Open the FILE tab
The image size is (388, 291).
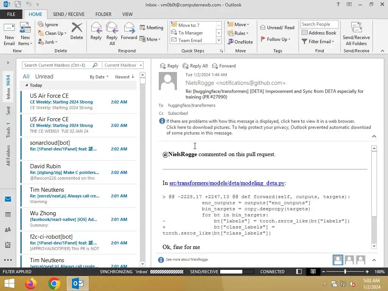pos(11,14)
